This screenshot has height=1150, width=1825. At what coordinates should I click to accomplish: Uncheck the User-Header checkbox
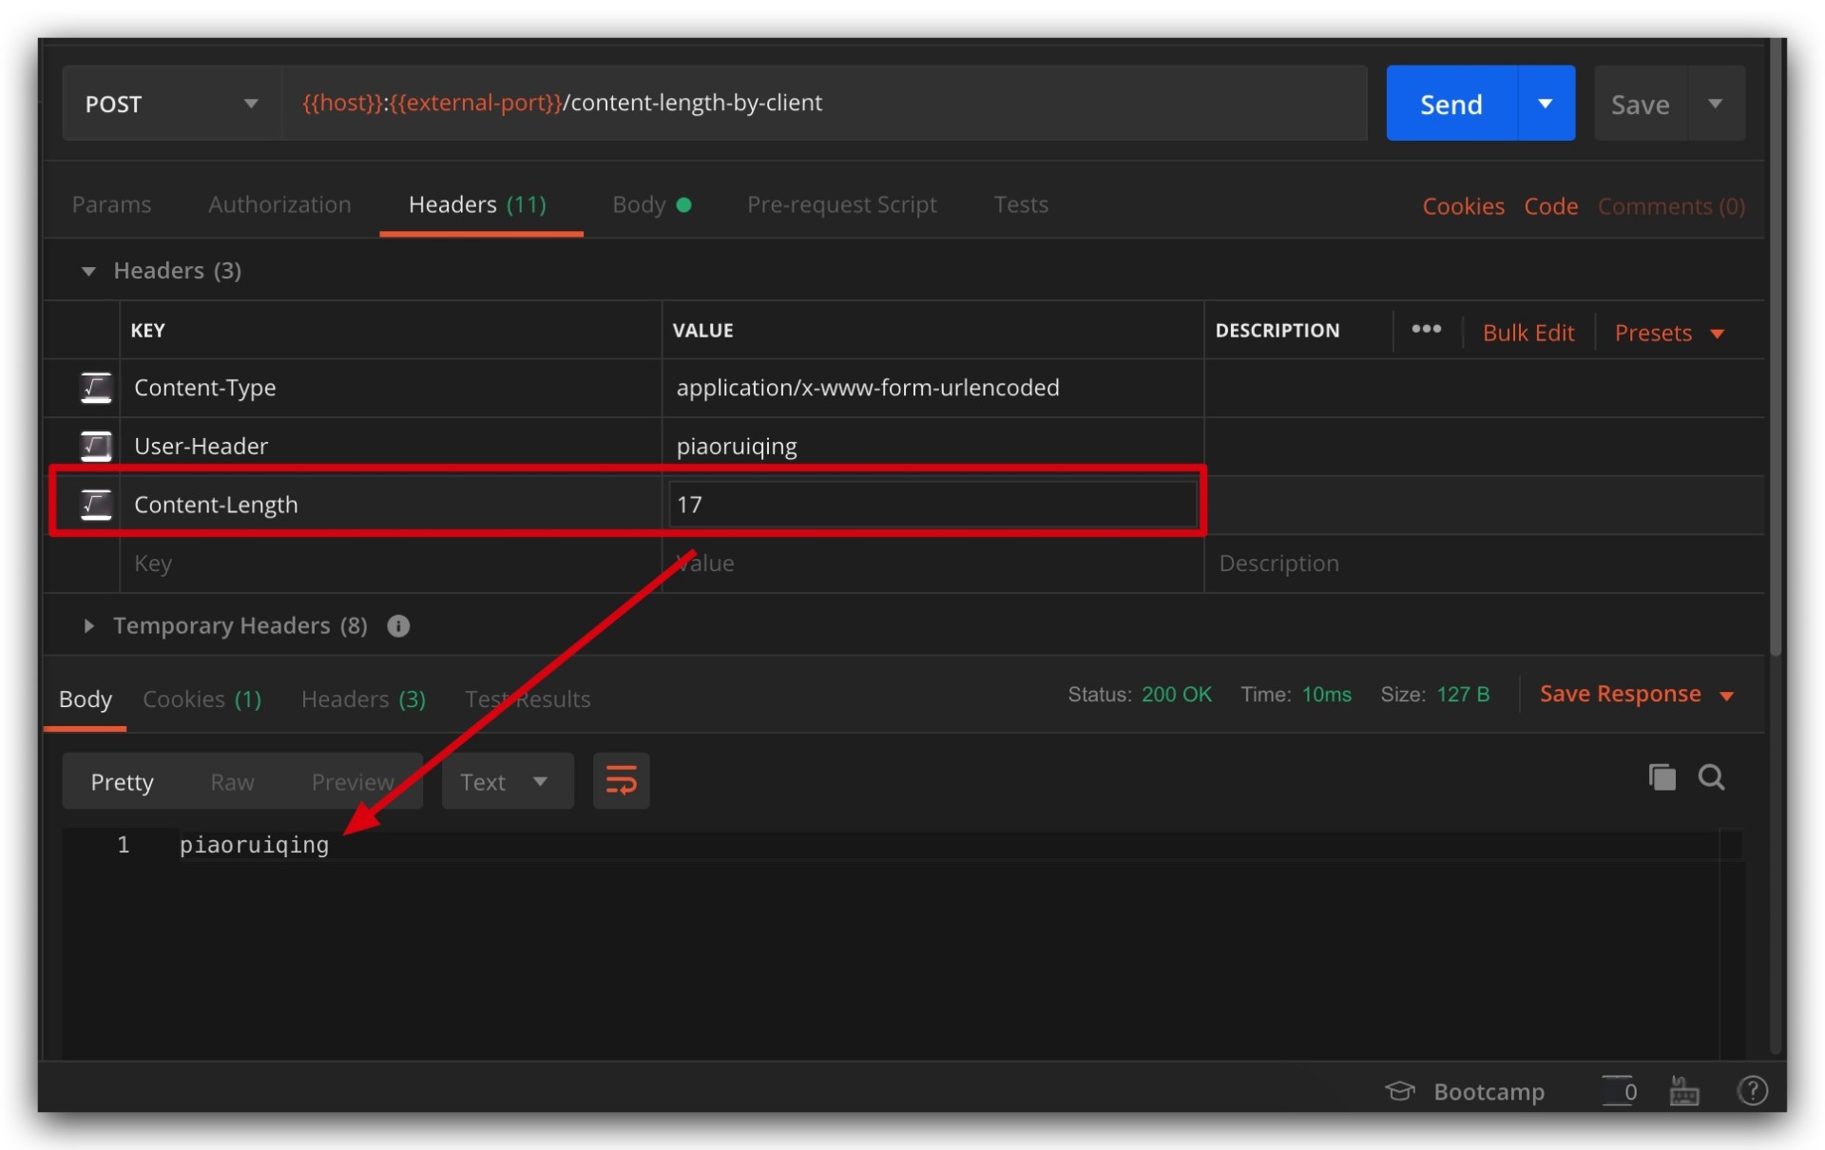[96, 446]
